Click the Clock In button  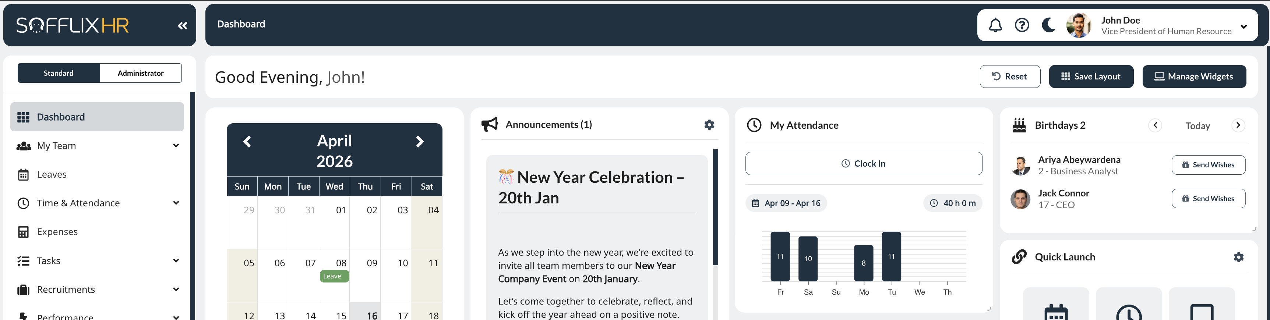pyautogui.click(x=863, y=163)
